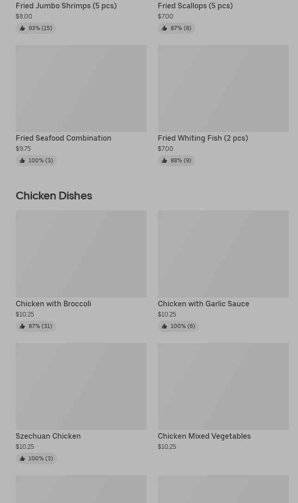
Task: Click the 87% (31) rating badge
Action: point(36,326)
